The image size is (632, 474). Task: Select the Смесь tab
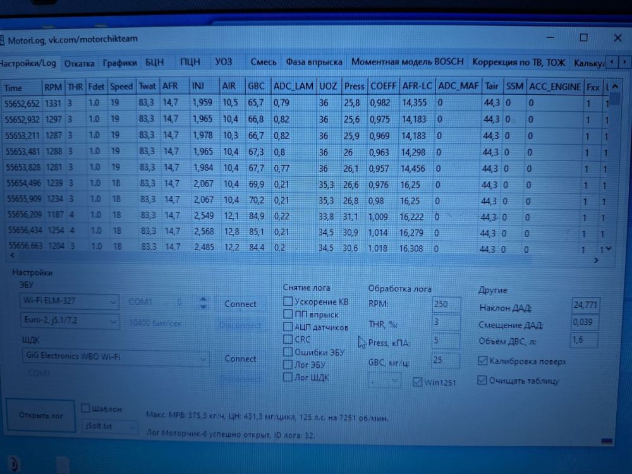pos(263,62)
